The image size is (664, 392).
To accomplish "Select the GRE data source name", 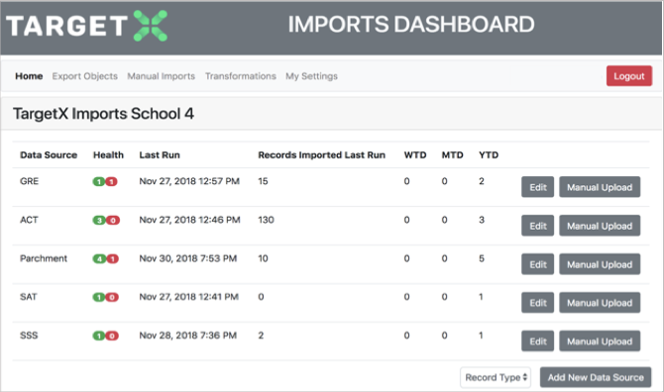I will point(29,181).
